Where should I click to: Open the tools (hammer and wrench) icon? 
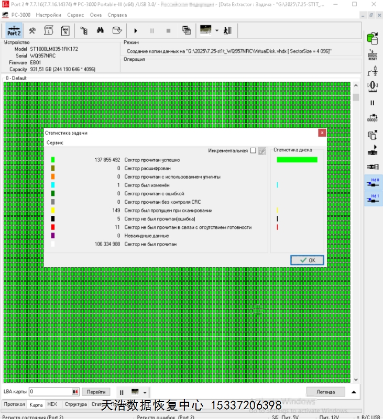pos(32,30)
